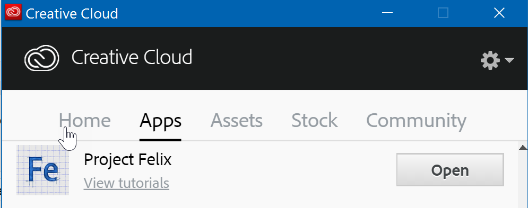
Task: Click the red Creative Cloud title bar icon
Action: coord(13,12)
